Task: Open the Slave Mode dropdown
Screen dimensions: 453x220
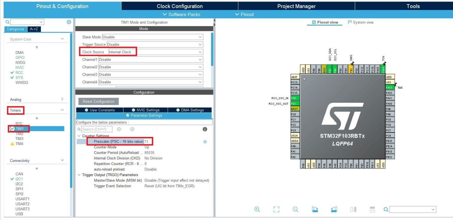Action: coord(152,37)
